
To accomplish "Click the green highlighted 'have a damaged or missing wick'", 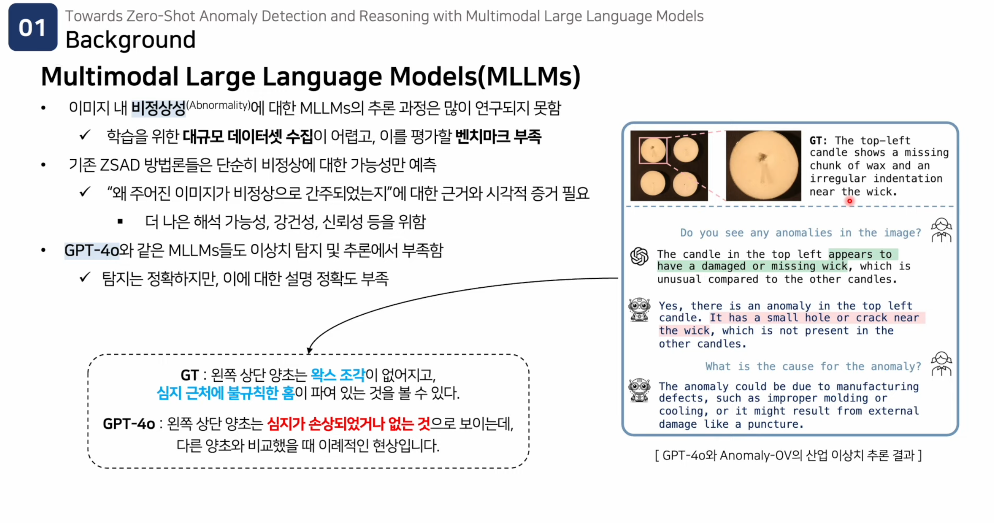I will [x=752, y=266].
